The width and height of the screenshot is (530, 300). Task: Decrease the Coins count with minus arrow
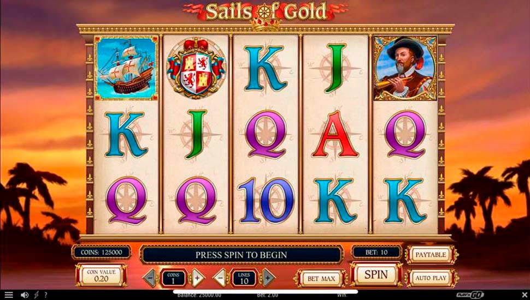tap(150, 278)
